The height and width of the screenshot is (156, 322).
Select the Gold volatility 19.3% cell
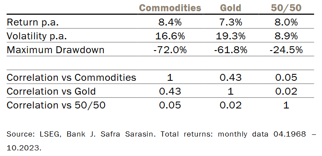[x=230, y=36]
